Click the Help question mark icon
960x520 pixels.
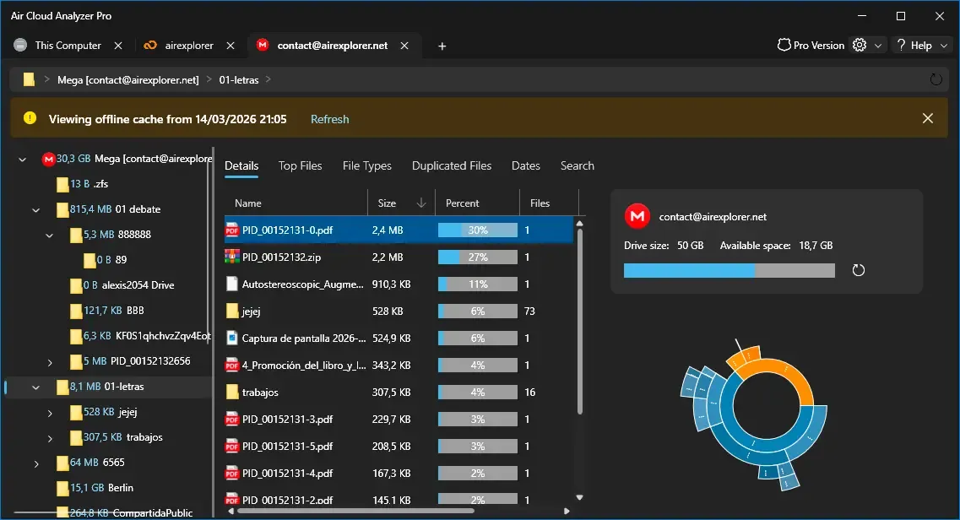(901, 45)
